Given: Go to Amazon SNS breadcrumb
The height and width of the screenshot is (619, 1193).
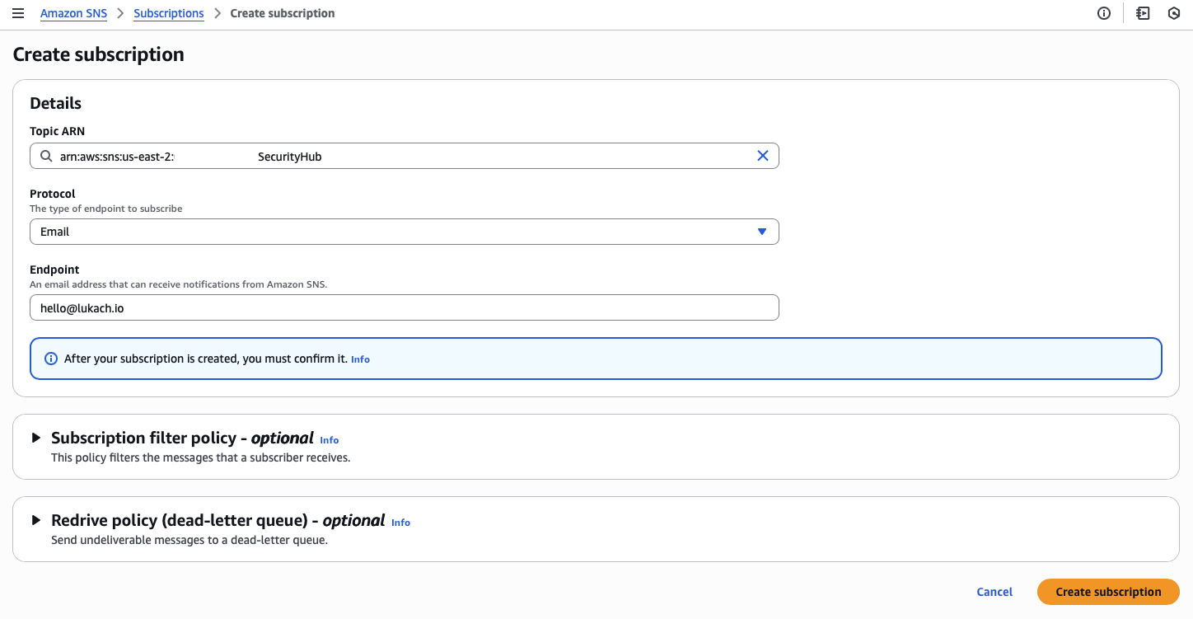Looking at the screenshot, I should [x=73, y=13].
